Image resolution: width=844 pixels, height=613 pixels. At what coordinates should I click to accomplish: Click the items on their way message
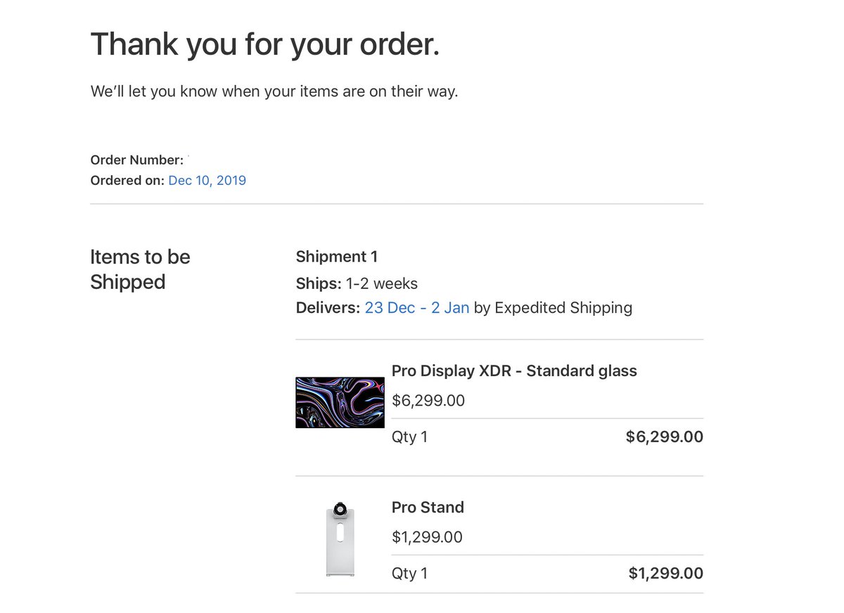274,91
